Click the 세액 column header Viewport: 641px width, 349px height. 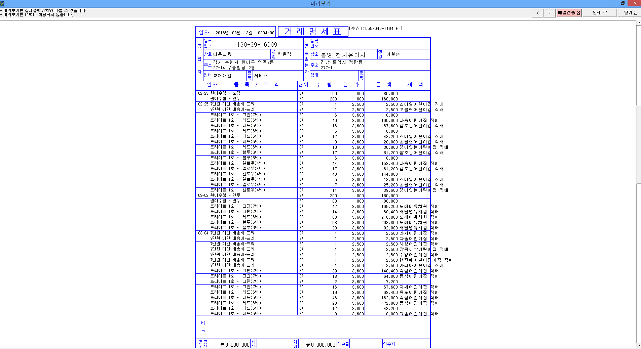pyautogui.click(x=415, y=85)
